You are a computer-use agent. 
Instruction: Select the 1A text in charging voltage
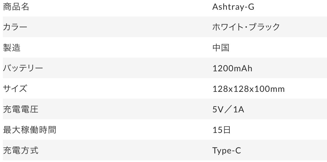coord(239,110)
